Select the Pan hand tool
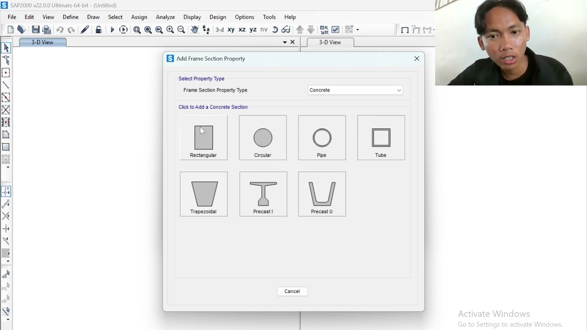587x330 pixels. 195,30
